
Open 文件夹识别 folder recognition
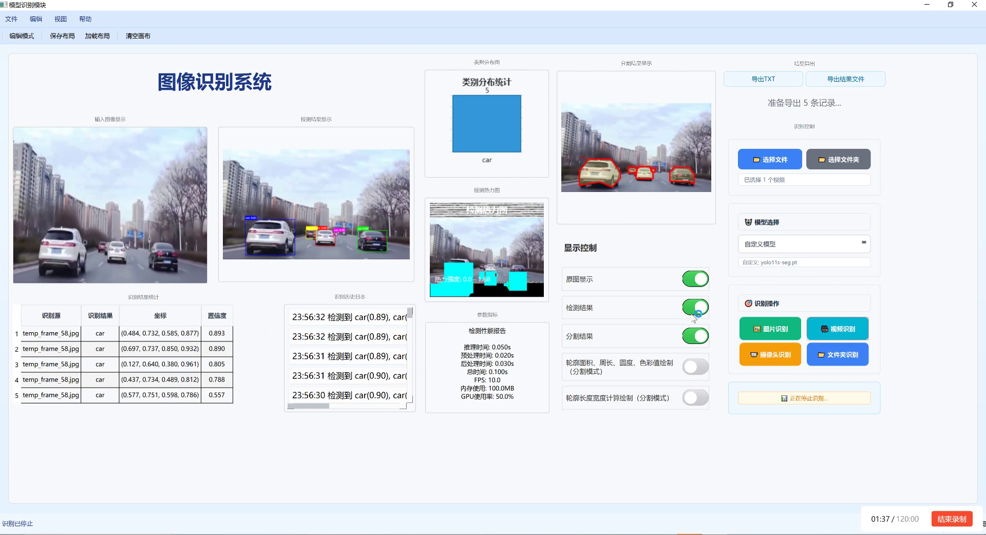pyautogui.click(x=837, y=354)
